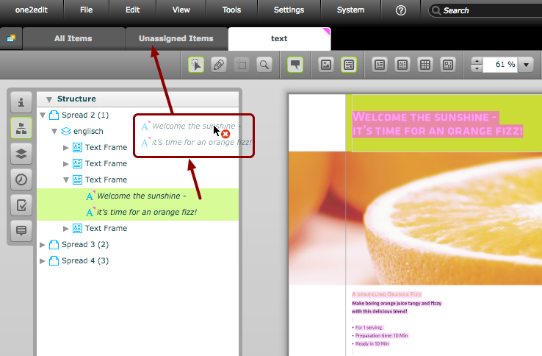The height and width of the screenshot is (356, 542).
Task: Open the info panel in sidebar
Action: tap(21, 102)
